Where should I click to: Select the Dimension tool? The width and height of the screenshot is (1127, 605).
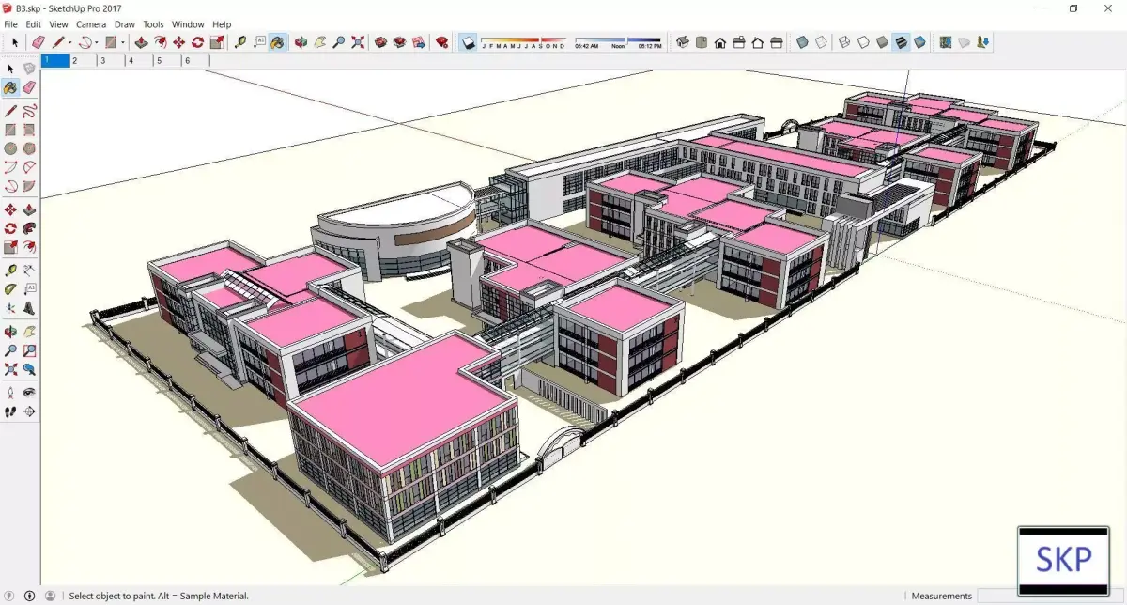29,270
